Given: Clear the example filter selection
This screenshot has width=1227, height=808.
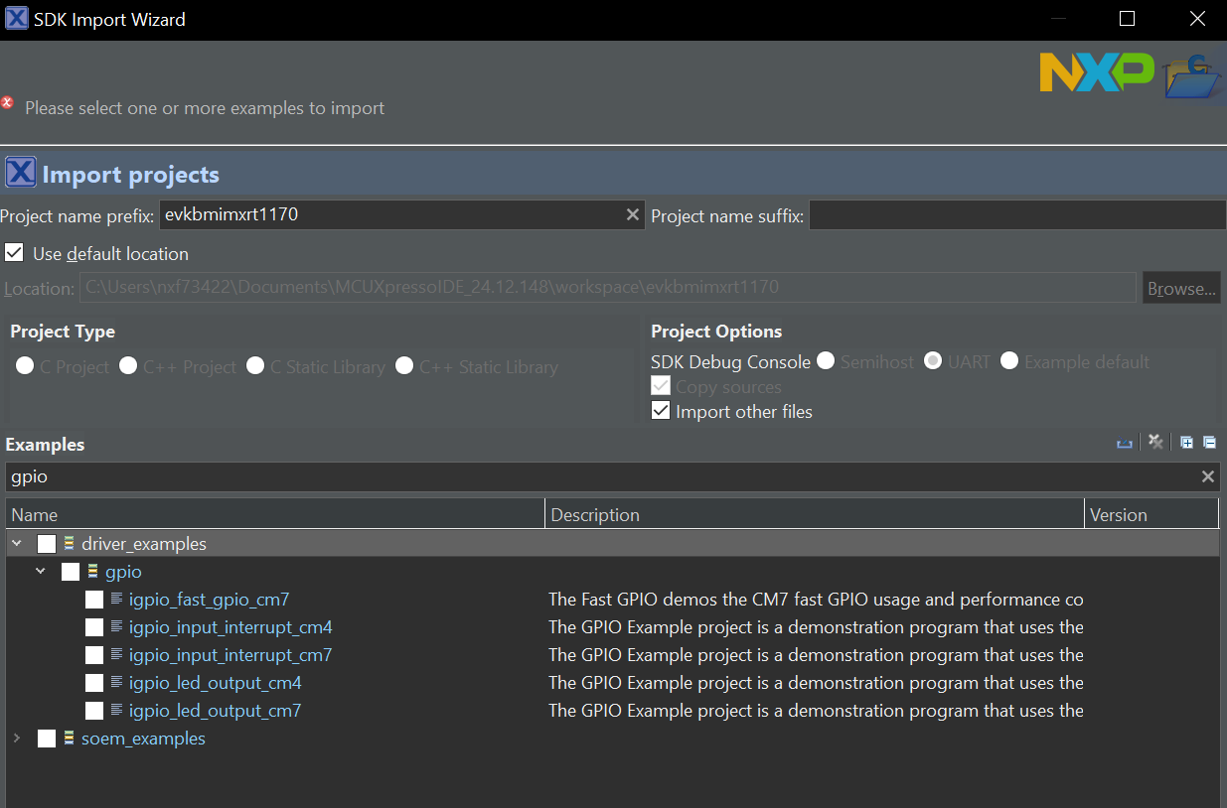Looking at the screenshot, I should click(x=1155, y=442).
